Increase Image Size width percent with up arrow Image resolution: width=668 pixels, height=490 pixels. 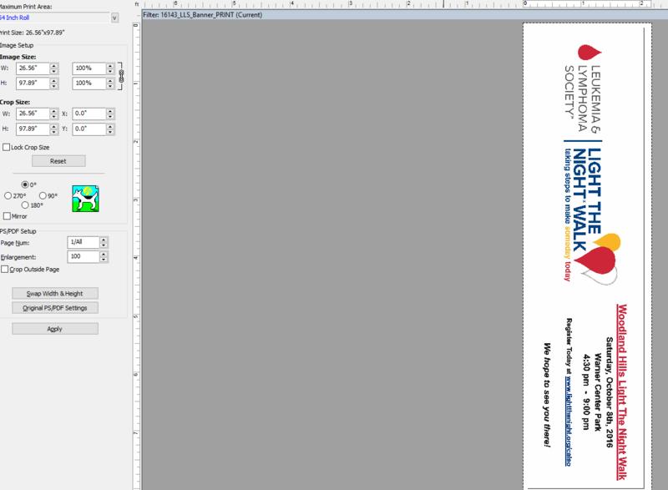pos(110,66)
